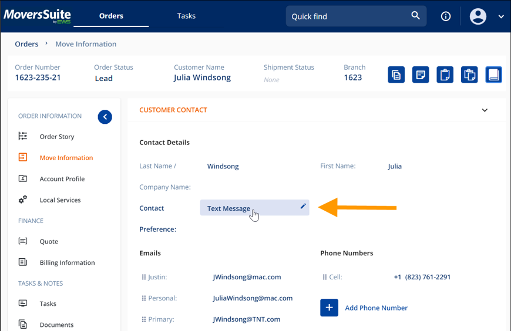511x331 pixels.
Task: Click the first header icon with stacked documents
Action: pyautogui.click(x=396, y=75)
